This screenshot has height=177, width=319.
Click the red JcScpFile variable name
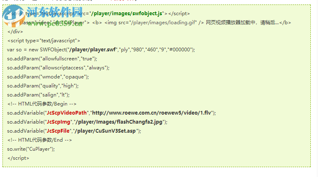(58, 131)
